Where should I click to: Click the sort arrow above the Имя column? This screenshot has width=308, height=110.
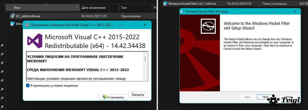tap(46, 5)
